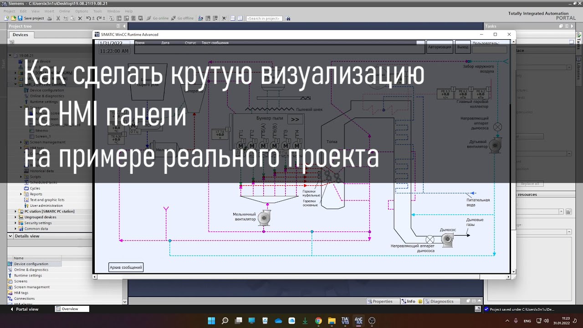583x328 pixels.
Task: Expand the Reports tree node
Action: pos(21,194)
